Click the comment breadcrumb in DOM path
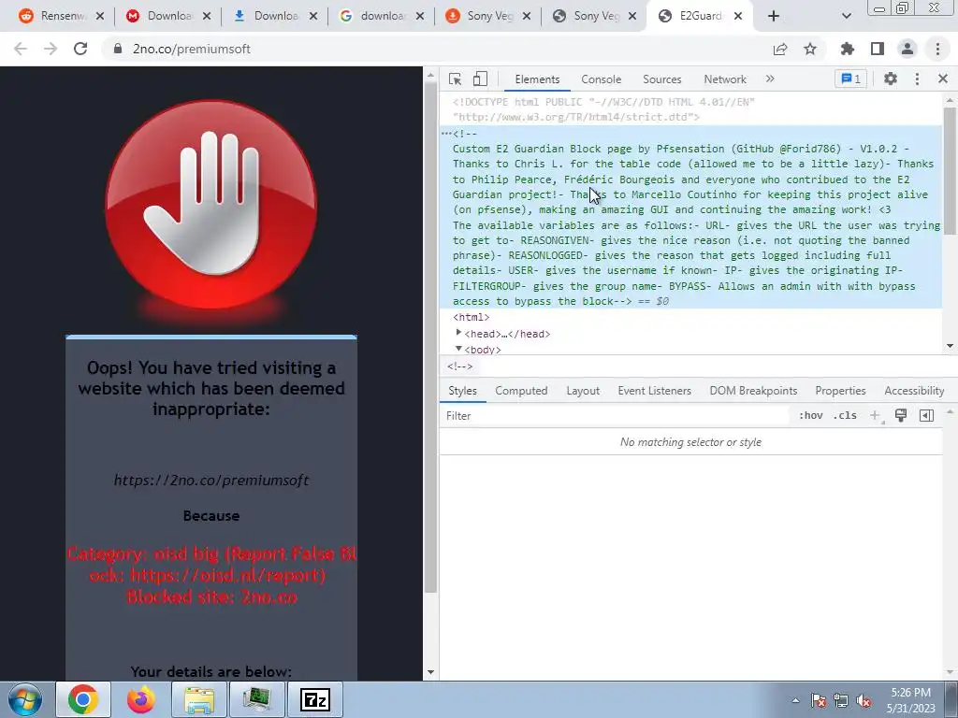The width and height of the screenshot is (958, 718). pyautogui.click(x=459, y=366)
